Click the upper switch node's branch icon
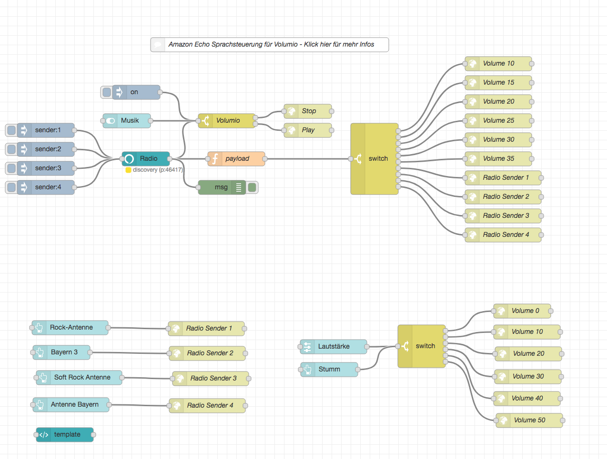Screen dimensions: 607x459 click(358, 159)
